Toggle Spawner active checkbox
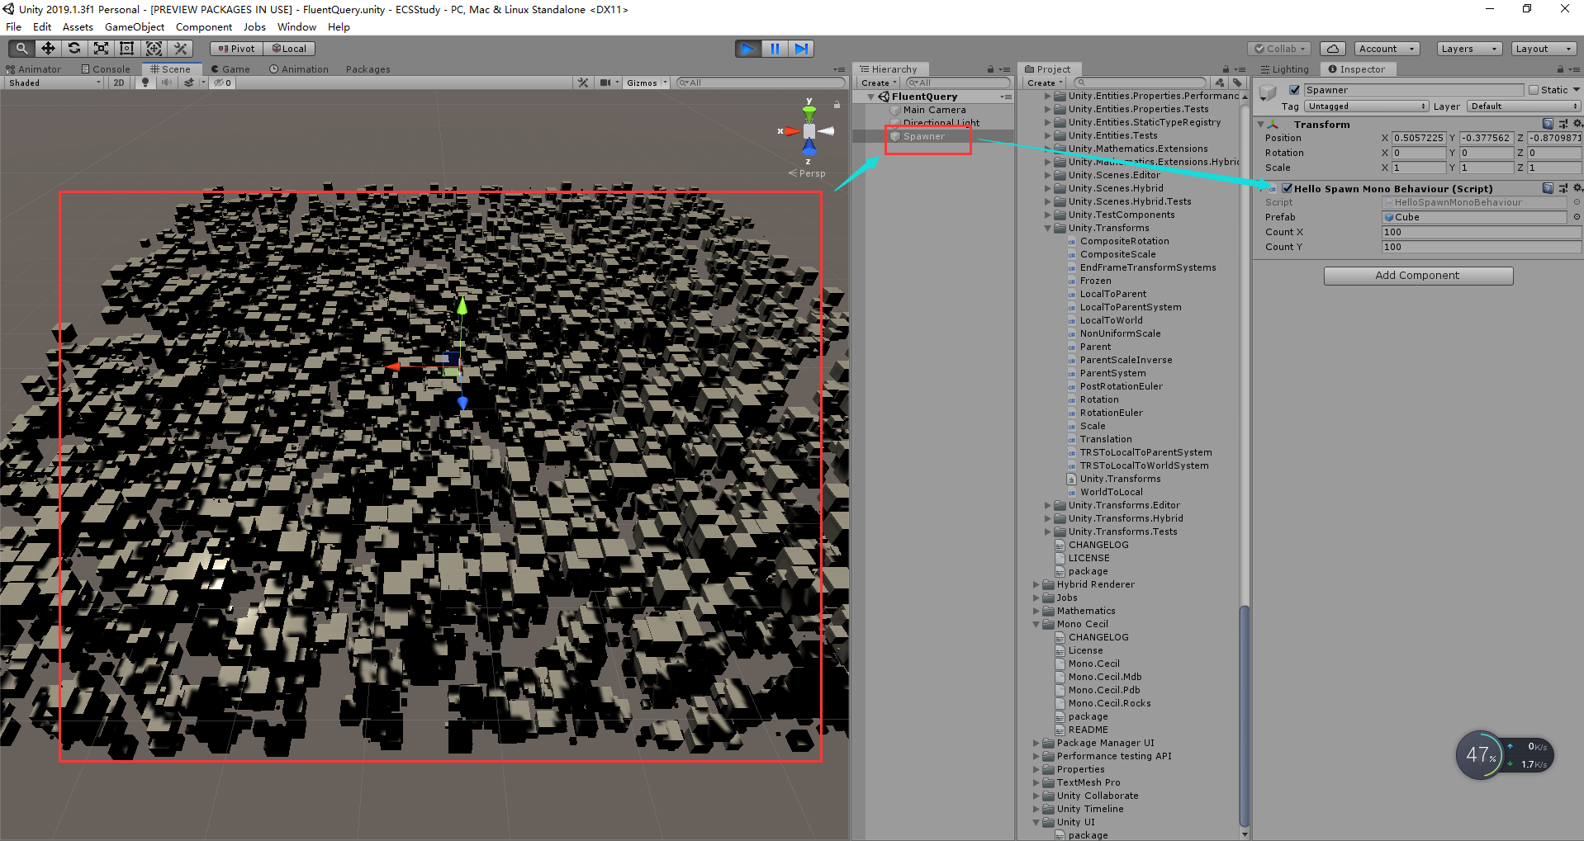The height and width of the screenshot is (841, 1584). tap(1294, 90)
